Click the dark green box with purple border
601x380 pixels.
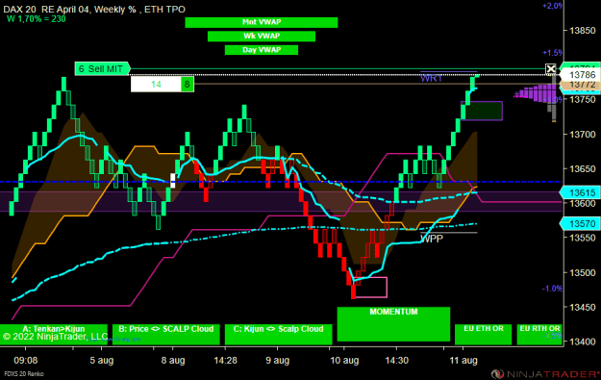[482, 111]
